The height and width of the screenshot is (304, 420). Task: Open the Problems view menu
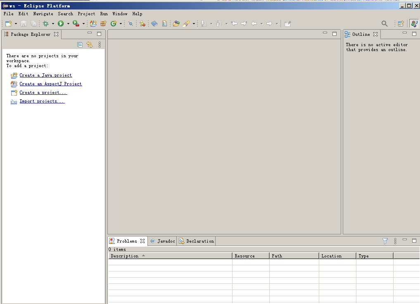pos(395,241)
